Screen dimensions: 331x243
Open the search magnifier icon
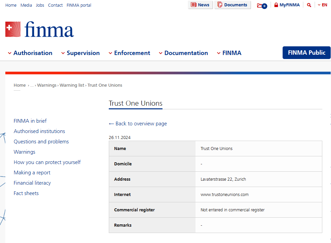pyautogui.click(x=309, y=5)
